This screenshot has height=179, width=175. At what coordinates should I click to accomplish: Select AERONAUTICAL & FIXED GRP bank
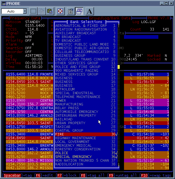tap(85, 26)
